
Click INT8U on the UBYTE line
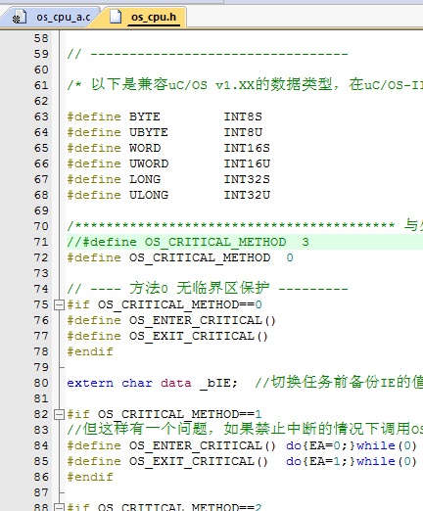(x=243, y=132)
